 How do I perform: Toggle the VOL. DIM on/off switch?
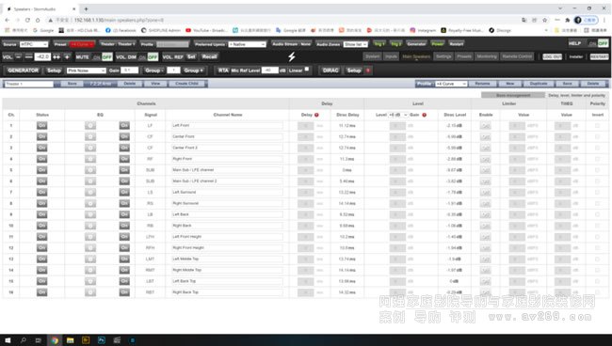coord(149,57)
